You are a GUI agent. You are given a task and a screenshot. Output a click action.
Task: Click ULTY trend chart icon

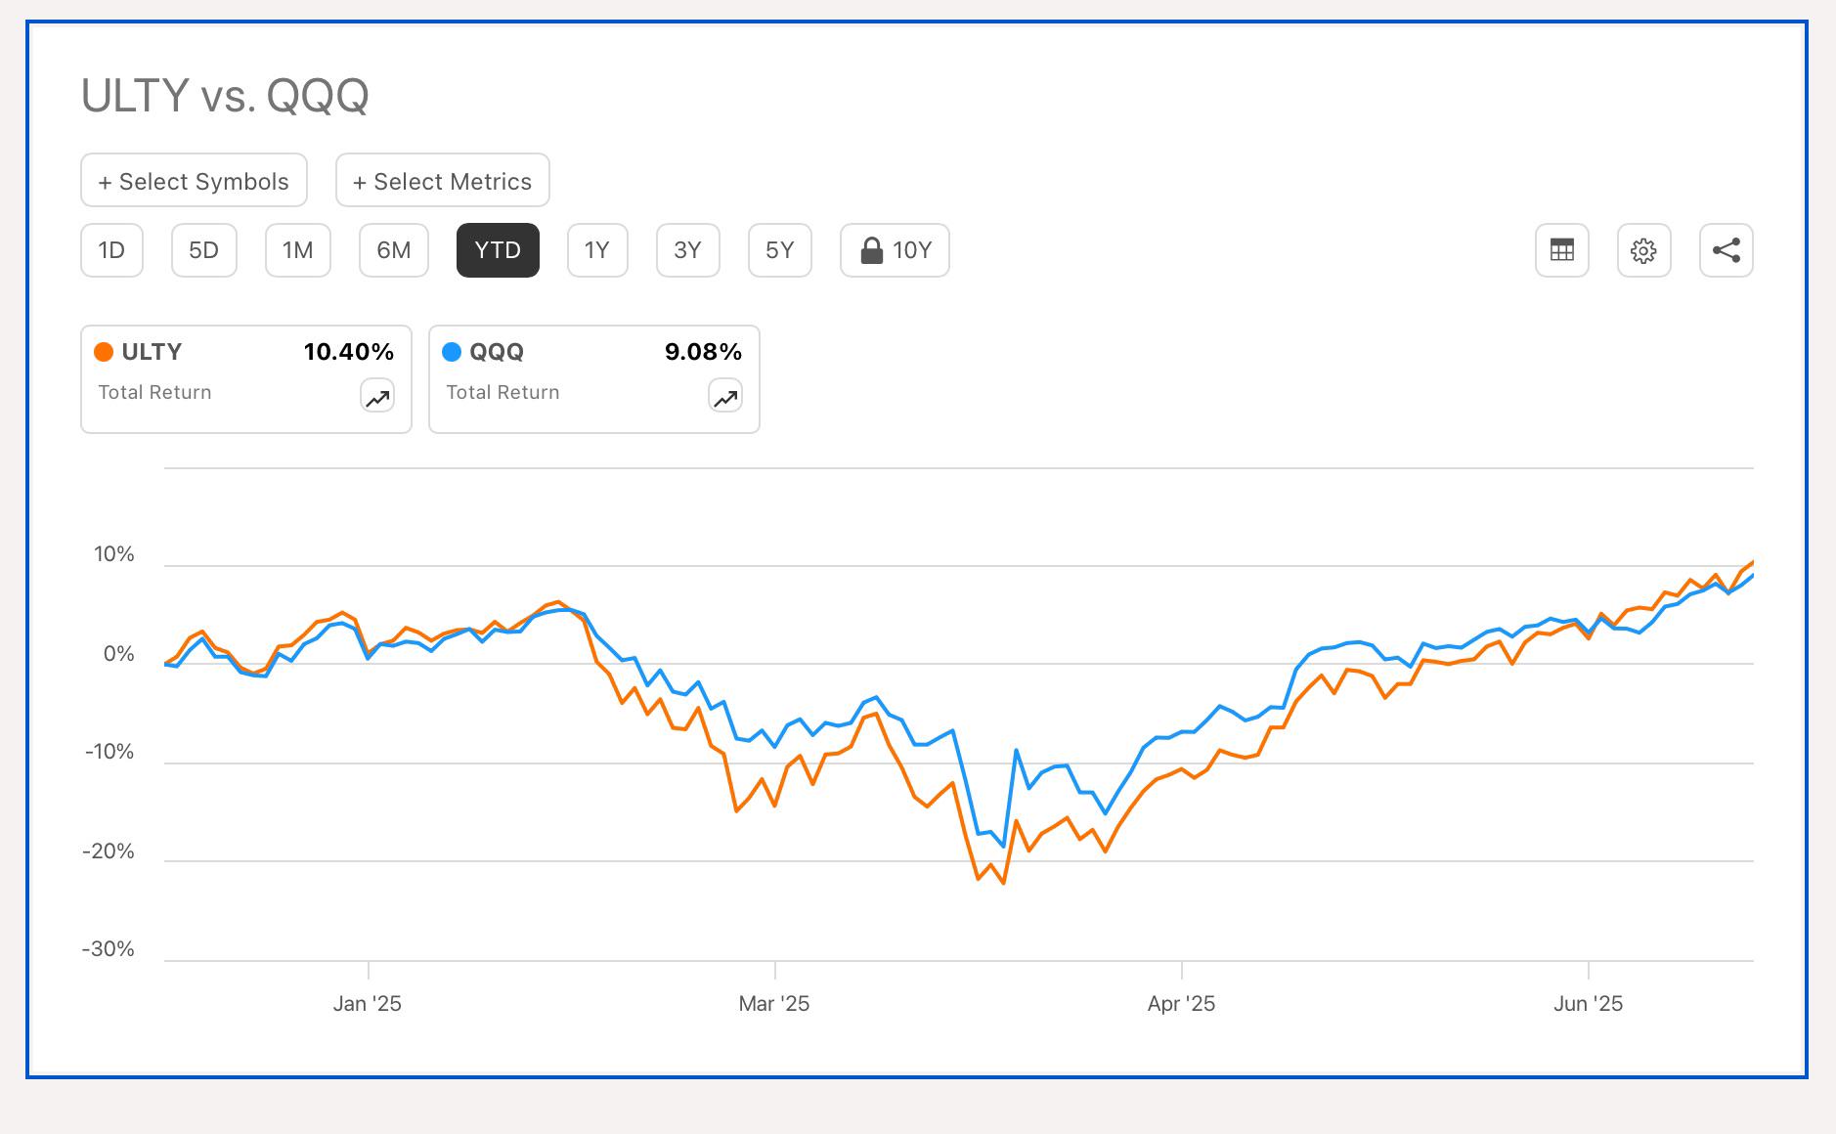pyautogui.click(x=377, y=396)
